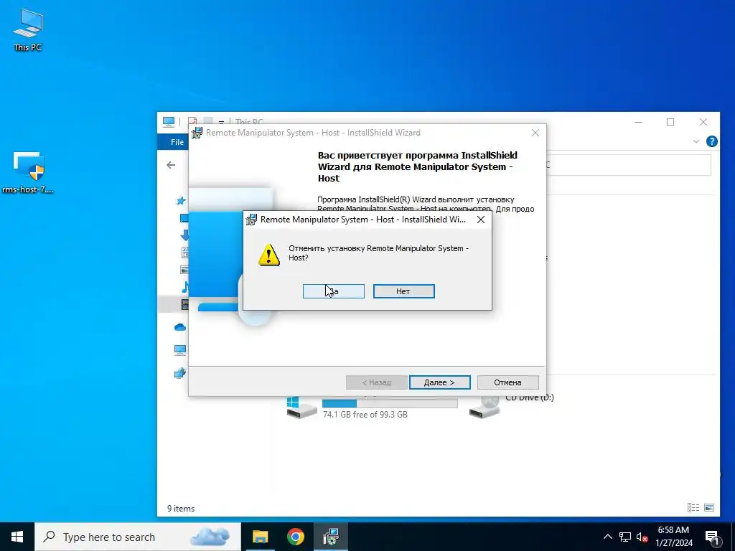The image size is (735, 551).
Task: Select the installer taskbar icon
Action: tap(331, 537)
